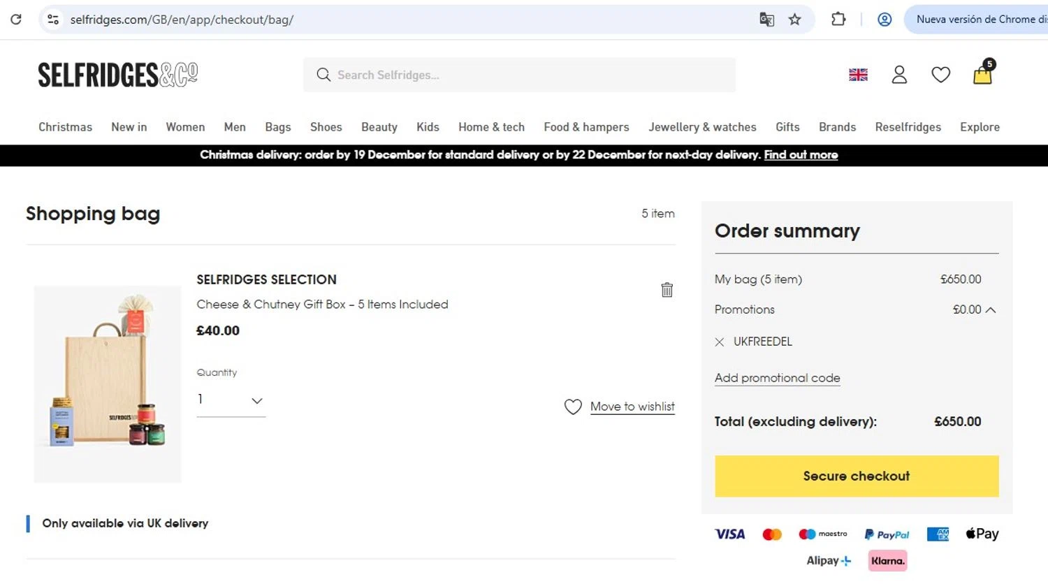The width and height of the screenshot is (1048, 584).
Task: Click the UKFREEDEL promo code text
Action: tap(763, 342)
